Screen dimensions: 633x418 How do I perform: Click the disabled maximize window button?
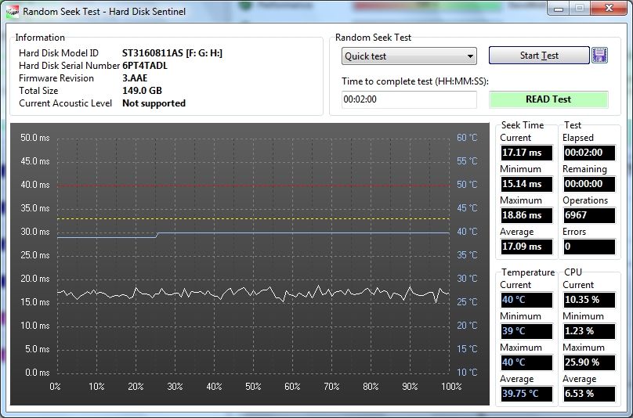[579, 9]
